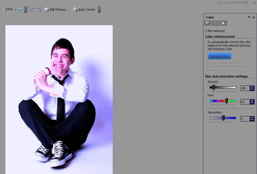
Task: Click the Amount value field showing -80
Action: point(245,88)
